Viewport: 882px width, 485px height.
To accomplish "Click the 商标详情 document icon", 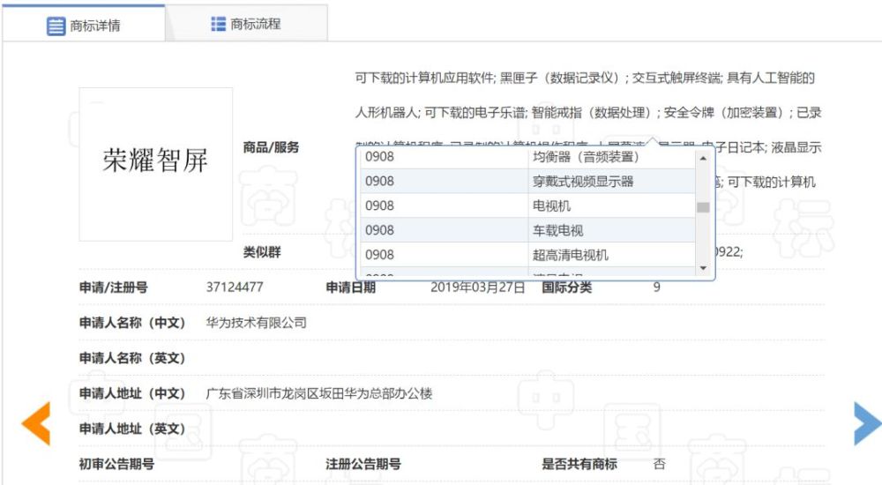I will pyautogui.click(x=56, y=26).
